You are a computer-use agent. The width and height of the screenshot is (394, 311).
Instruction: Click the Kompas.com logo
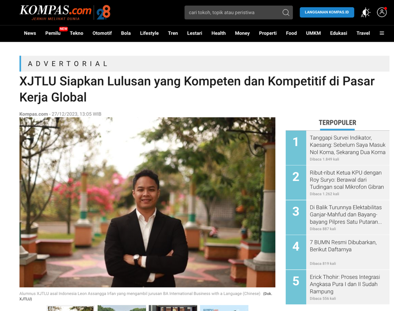click(55, 12)
